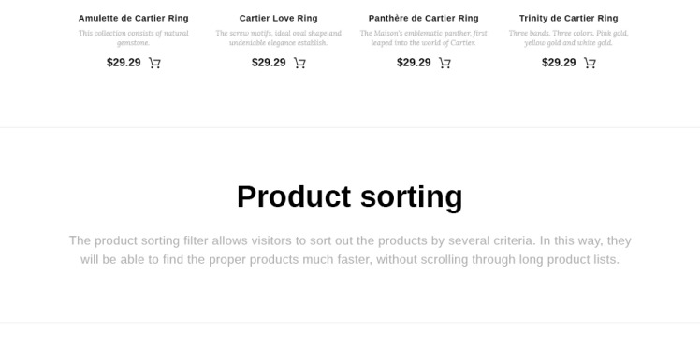Click the $29.29 price under Amulette de Cartier Ring
This screenshot has width=700, height=363.
point(124,63)
